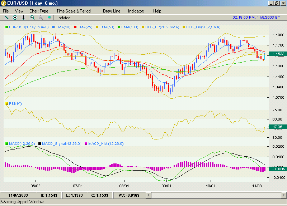
Task: Click the Updated: label in toolbar
Action: 63,18
